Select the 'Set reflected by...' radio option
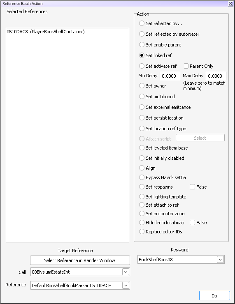Image resolution: width=235 pixels, height=304 pixels. [x=142, y=23]
